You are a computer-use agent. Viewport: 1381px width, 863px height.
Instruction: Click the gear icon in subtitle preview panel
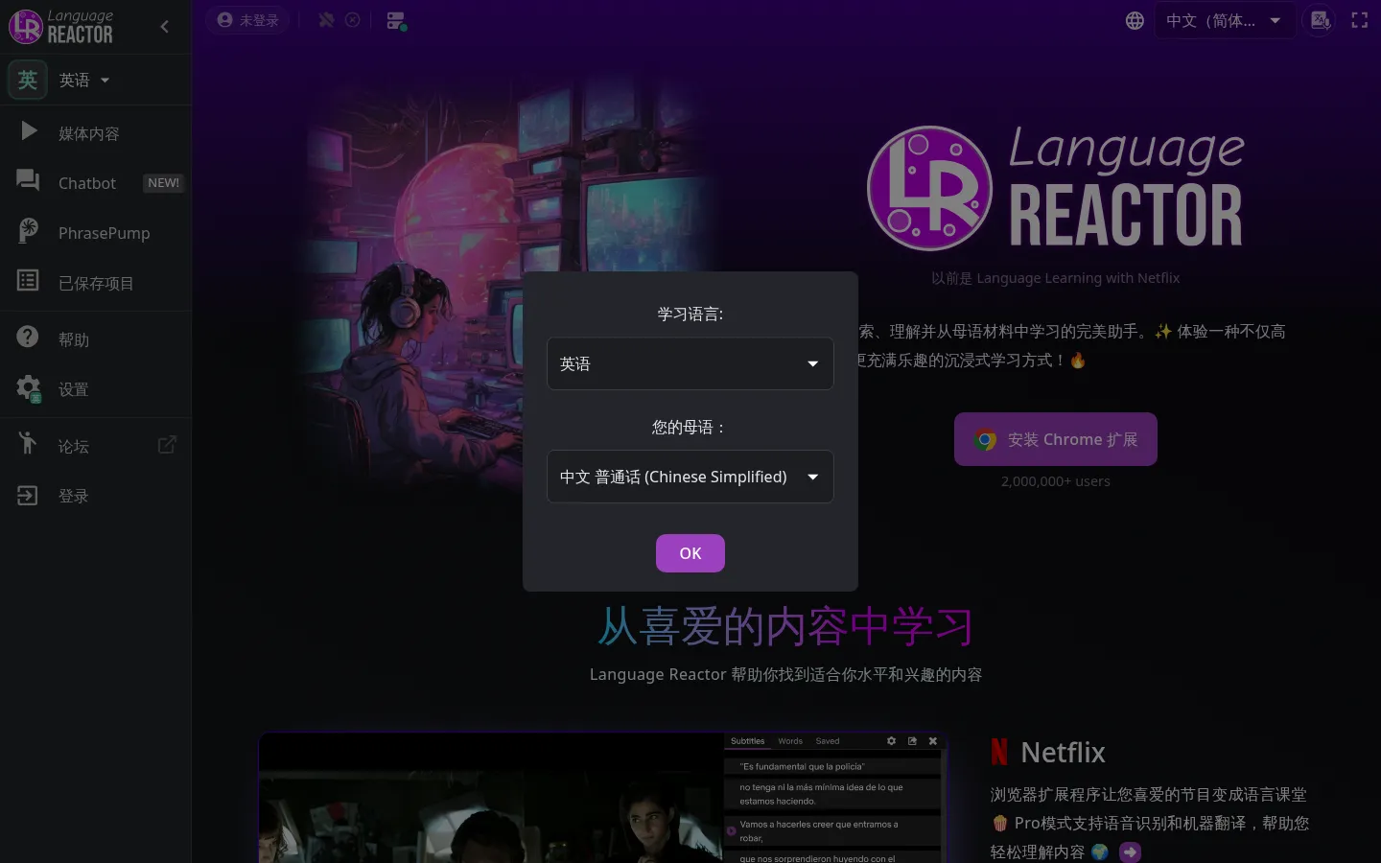pyautogui.click(x=892, y=741)
